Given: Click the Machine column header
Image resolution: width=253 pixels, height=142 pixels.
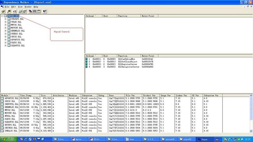Looking at the screenshot, I should (x=74, y=95).
